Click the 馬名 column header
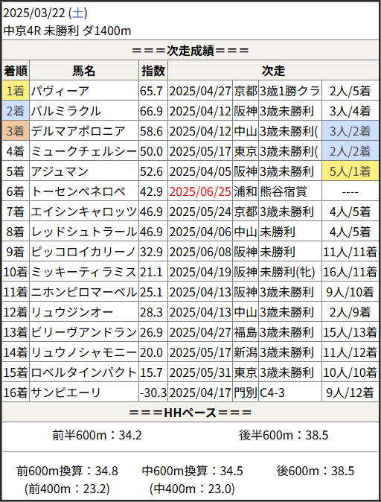The height and width of the screenshot is (502, 381). [84, 71]
